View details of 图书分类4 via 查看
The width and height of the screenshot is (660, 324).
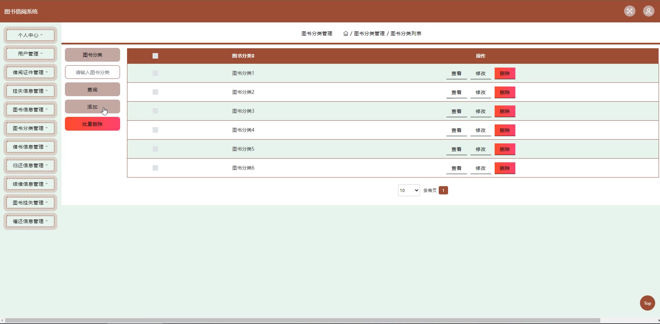(x=456, y=130)
